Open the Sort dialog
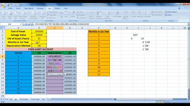 point(66,14)
